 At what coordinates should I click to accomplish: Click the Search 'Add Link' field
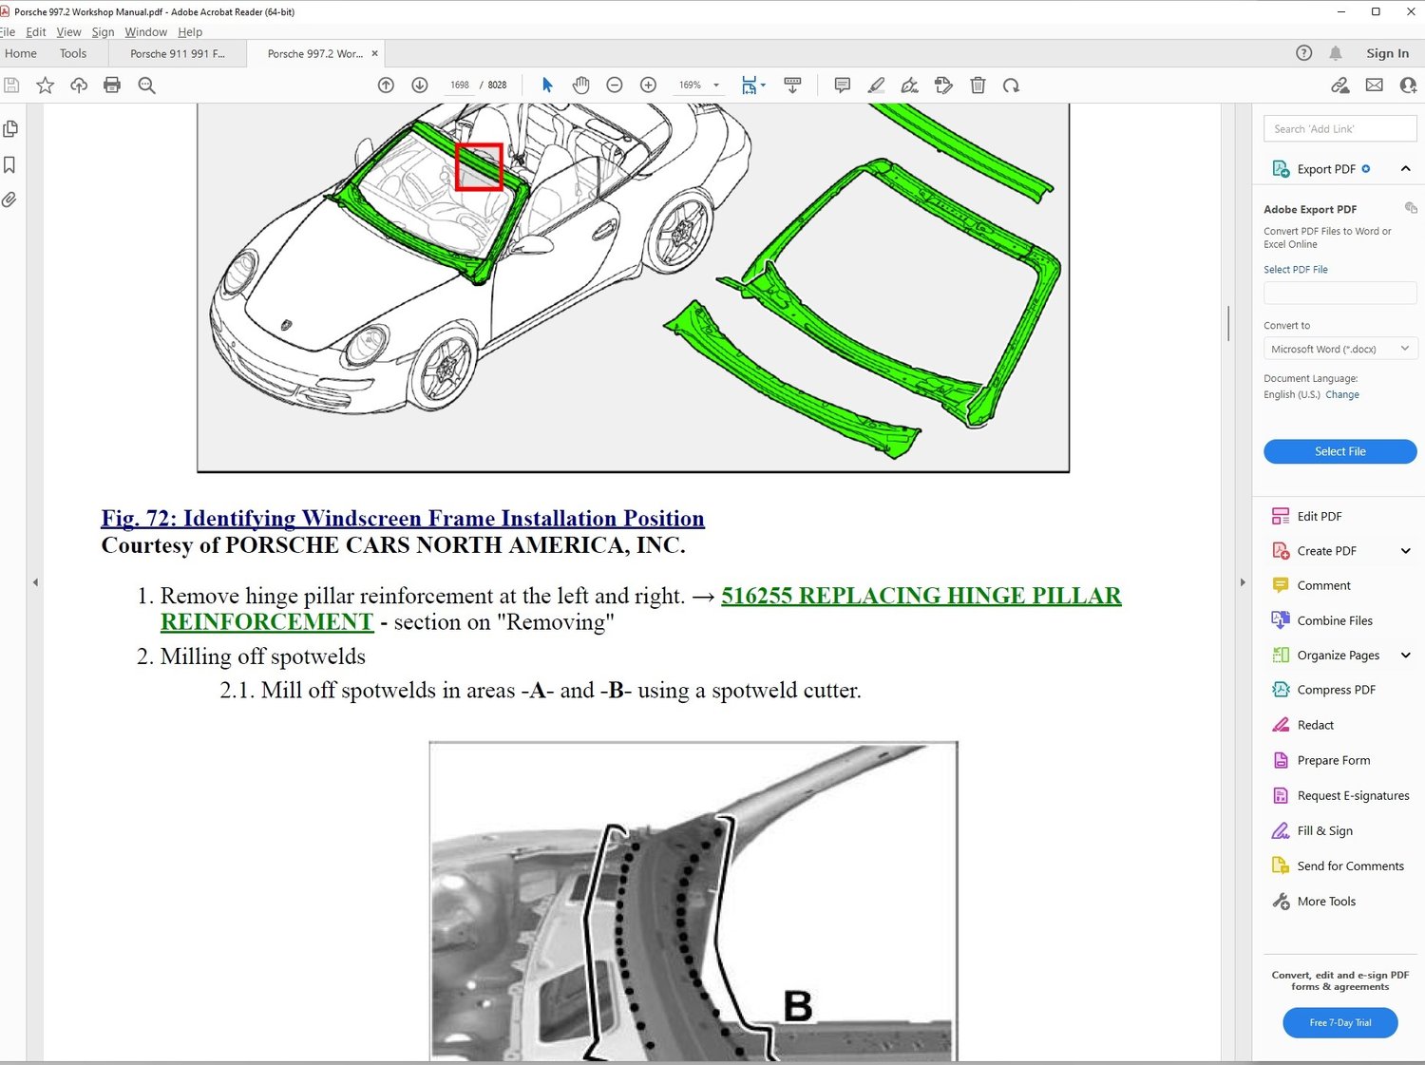click(1339, 129)
